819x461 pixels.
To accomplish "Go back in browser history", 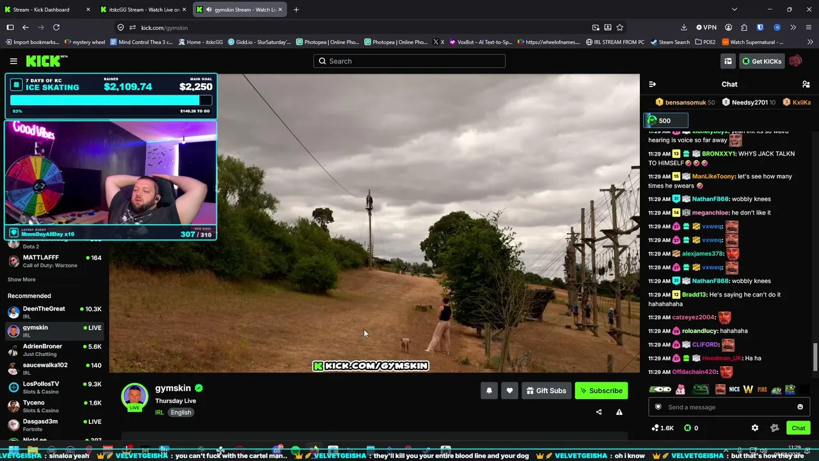I will pos(26,28).
